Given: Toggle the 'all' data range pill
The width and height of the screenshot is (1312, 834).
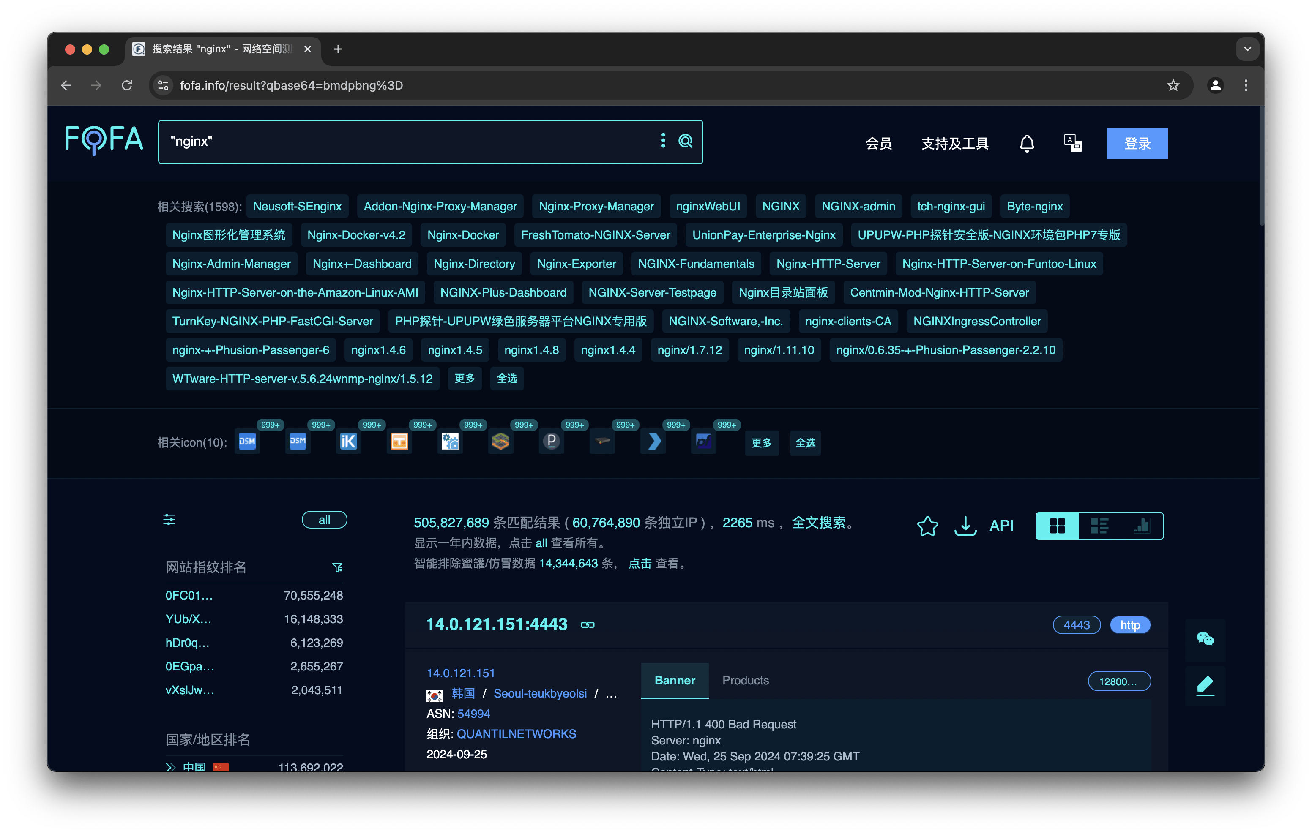Looking at the screenshot, I should (324, 520).
